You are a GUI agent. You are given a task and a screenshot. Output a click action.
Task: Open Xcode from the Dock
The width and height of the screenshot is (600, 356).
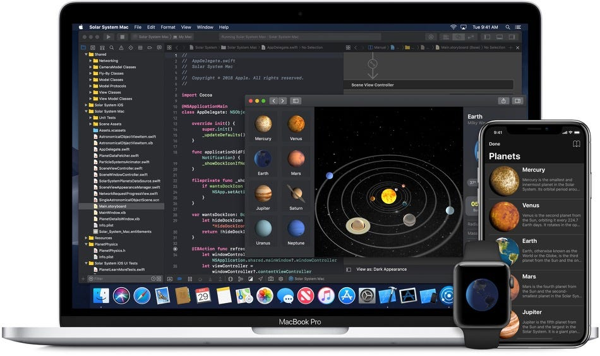click(x=388, y=296)
